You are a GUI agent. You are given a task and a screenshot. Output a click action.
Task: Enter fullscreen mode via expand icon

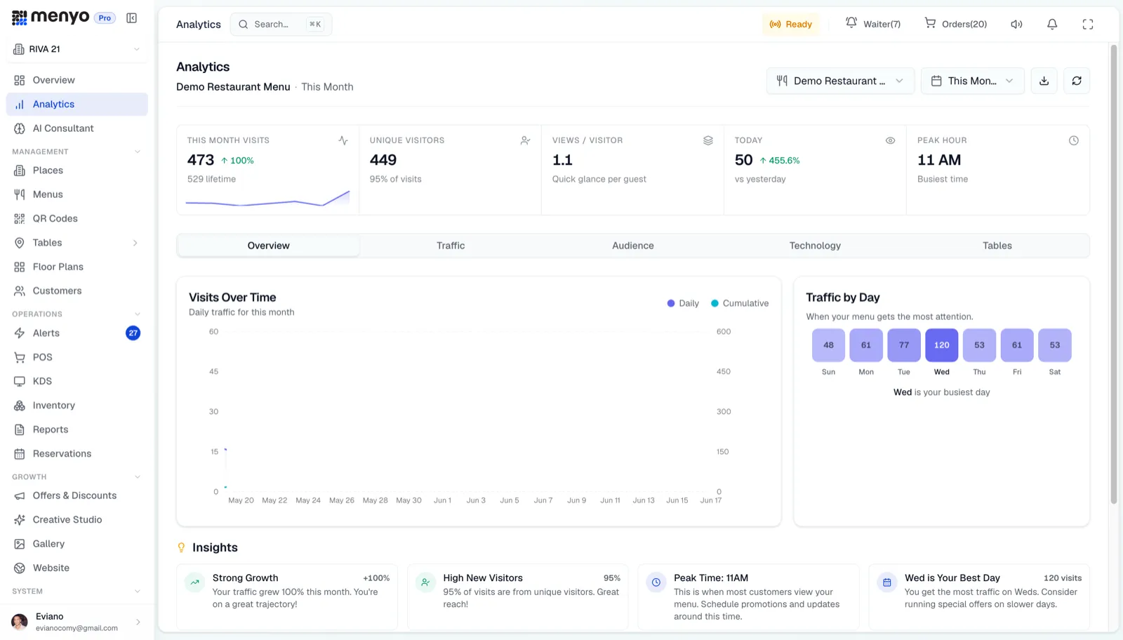click(x=1088, y=25)
